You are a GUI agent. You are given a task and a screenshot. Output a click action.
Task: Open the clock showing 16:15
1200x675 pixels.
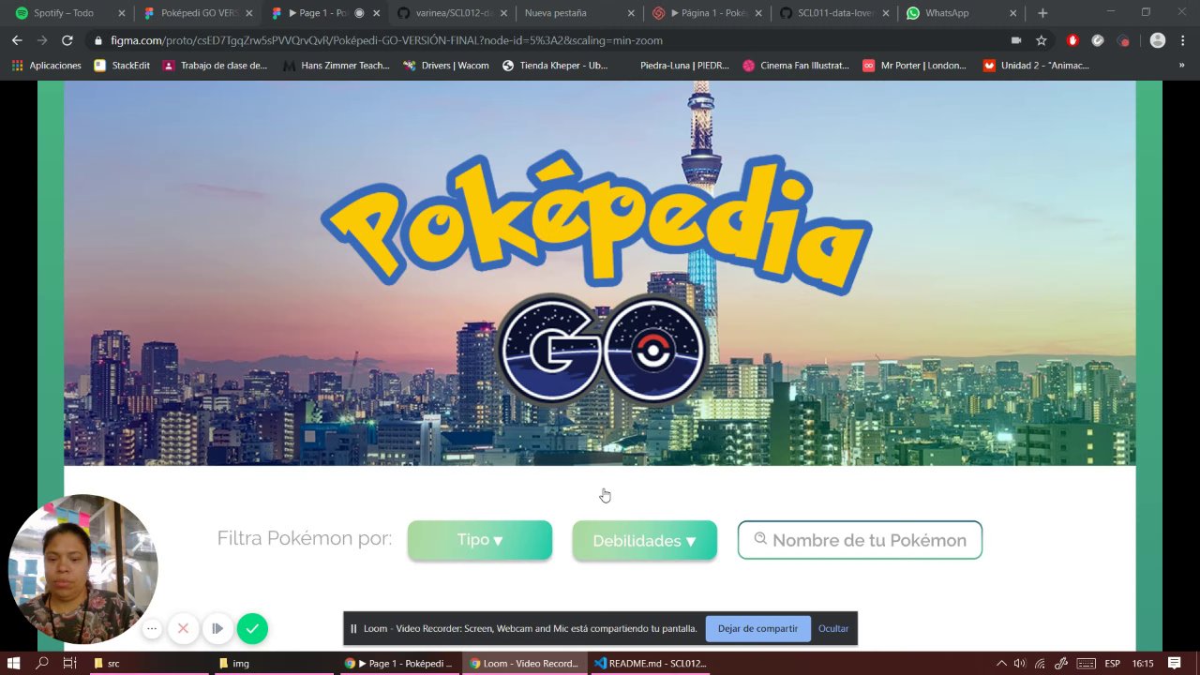click(1143, 663)
